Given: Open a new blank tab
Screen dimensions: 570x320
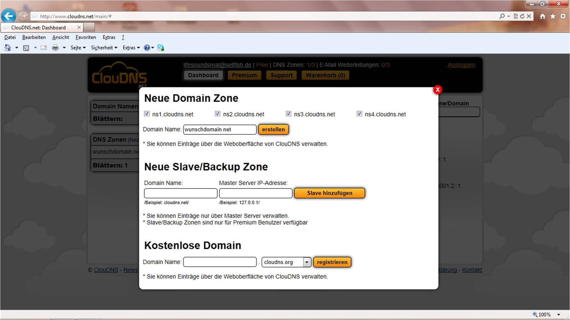Looking at the screenshot, I should [x=89, y=27].
